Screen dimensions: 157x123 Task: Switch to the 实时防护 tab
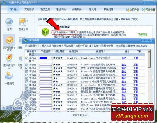pos(29,9)
